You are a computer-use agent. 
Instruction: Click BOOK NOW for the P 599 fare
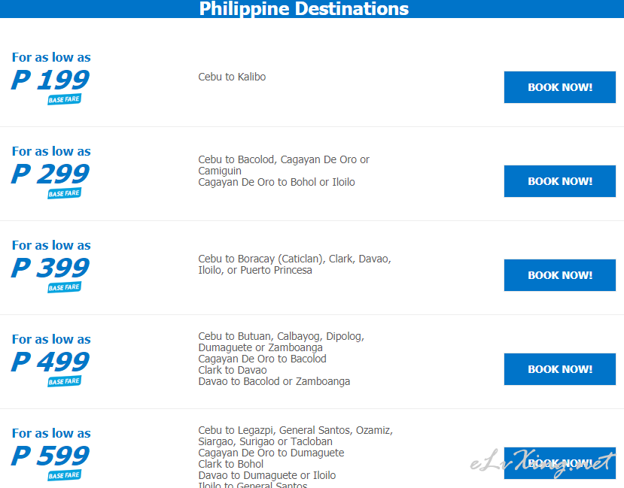click(559, 463)
